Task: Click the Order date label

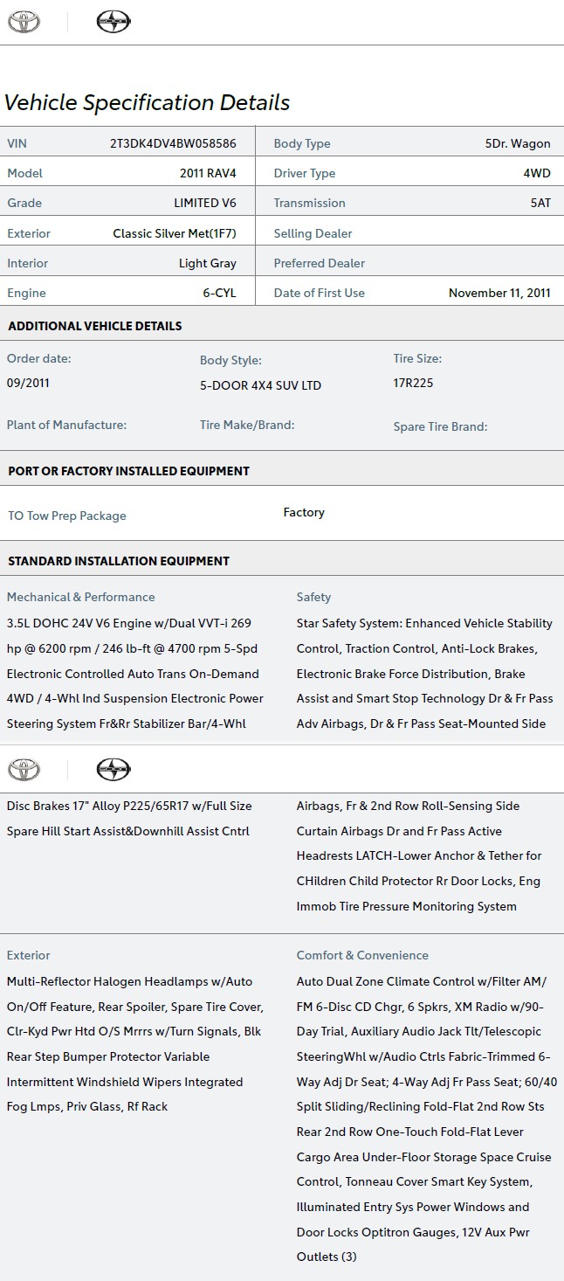Action: (x=39, y=358)
